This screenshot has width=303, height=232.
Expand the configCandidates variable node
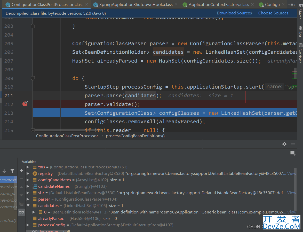pos(28,180)
